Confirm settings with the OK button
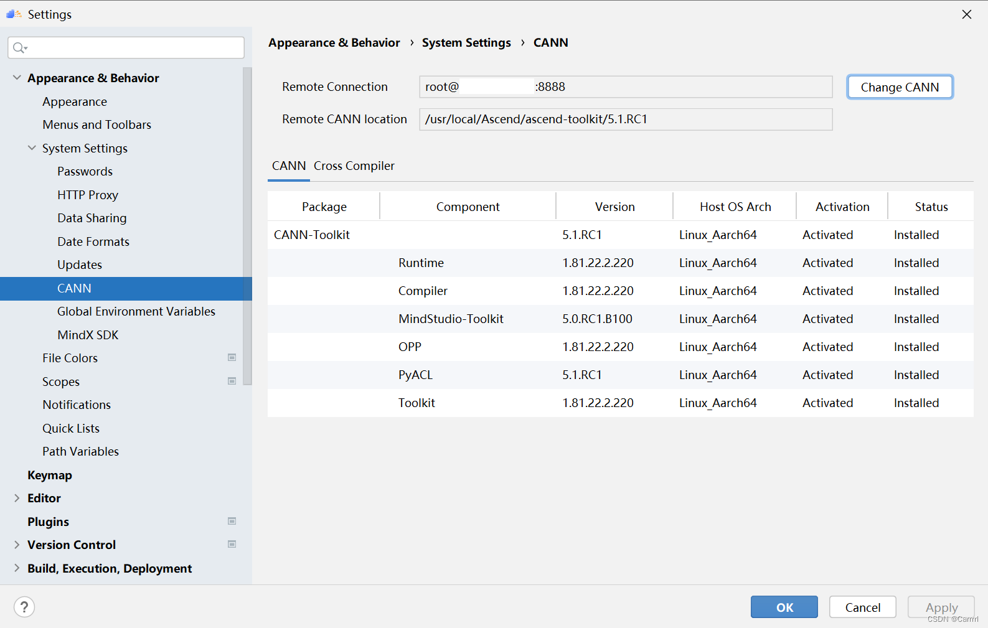The height and width of the screenshot is (628, 988). (784, 607)
